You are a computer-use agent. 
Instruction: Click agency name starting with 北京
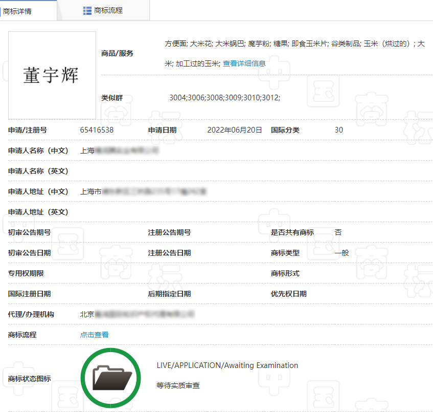point(137,314)
